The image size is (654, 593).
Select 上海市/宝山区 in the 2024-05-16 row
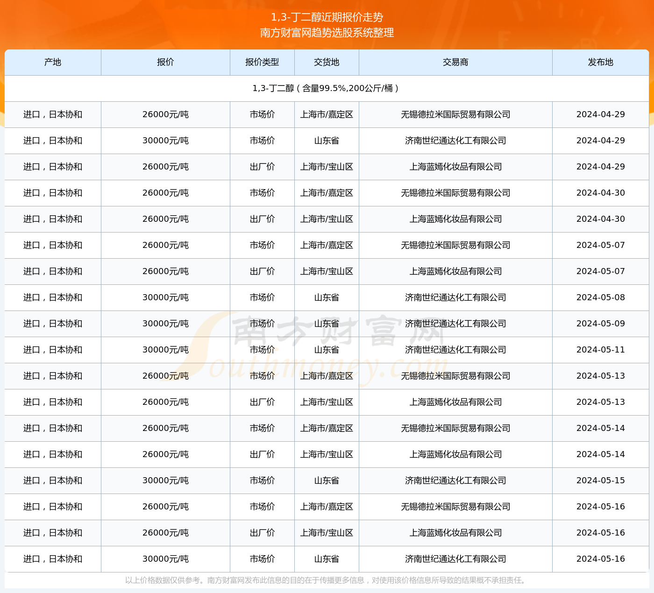327,533
